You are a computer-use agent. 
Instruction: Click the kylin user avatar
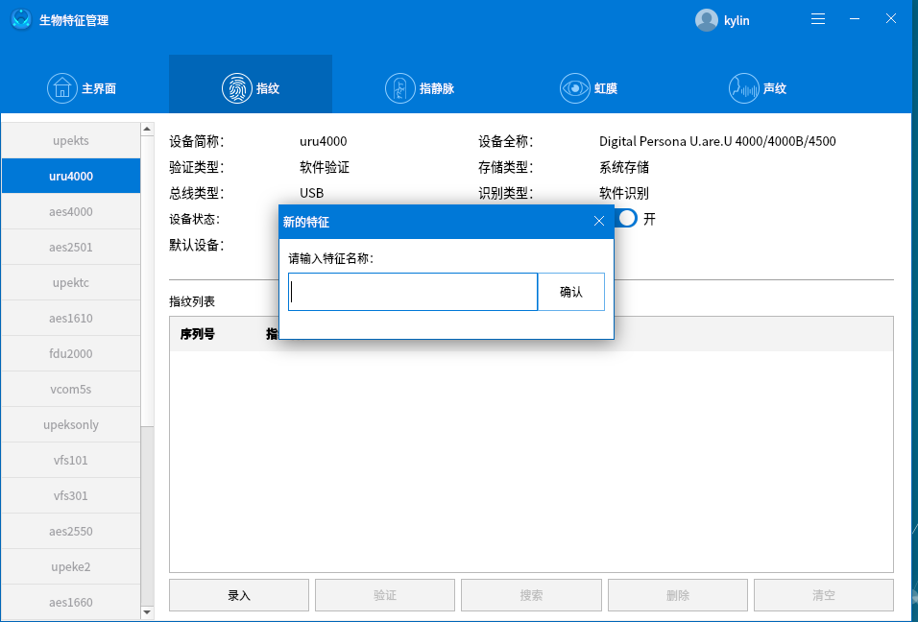(706, 19)
